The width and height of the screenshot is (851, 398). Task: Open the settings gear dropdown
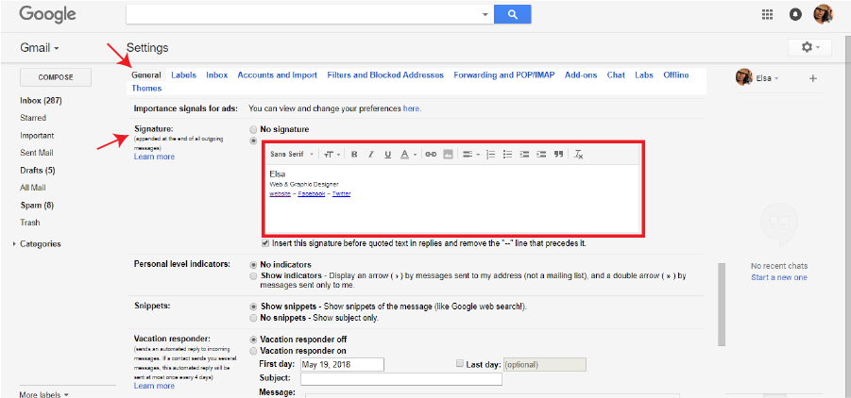click(x=809, y=48)
